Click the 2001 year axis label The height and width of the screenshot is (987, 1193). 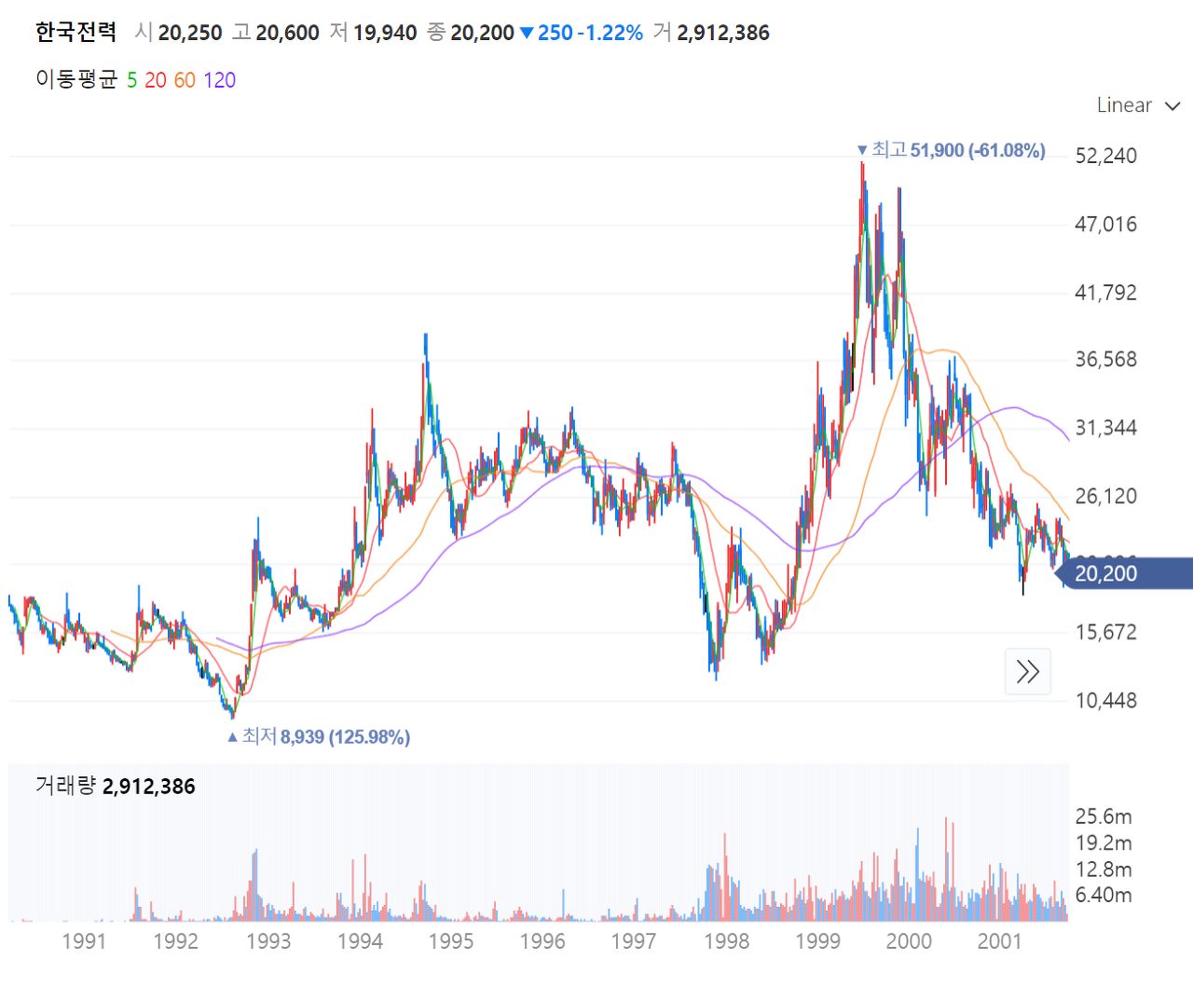tap(1000, 941)
